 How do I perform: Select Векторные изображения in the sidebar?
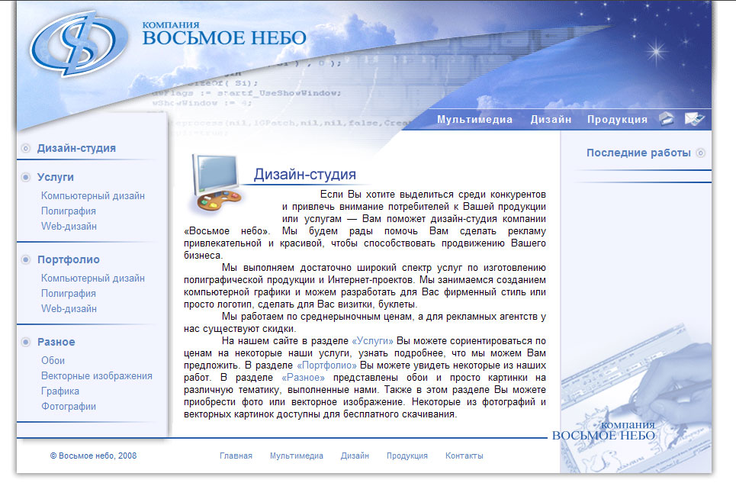pos(97,376)
